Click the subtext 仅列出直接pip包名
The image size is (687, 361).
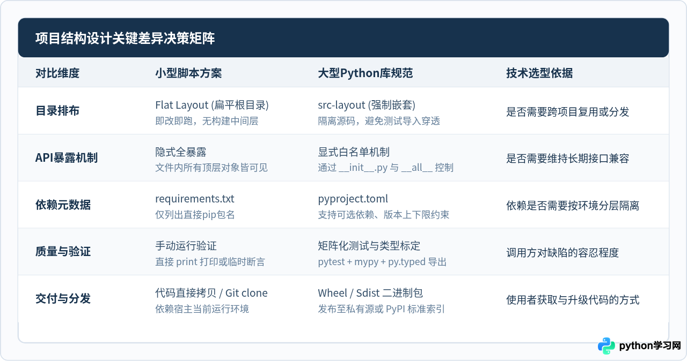point(195,215)
